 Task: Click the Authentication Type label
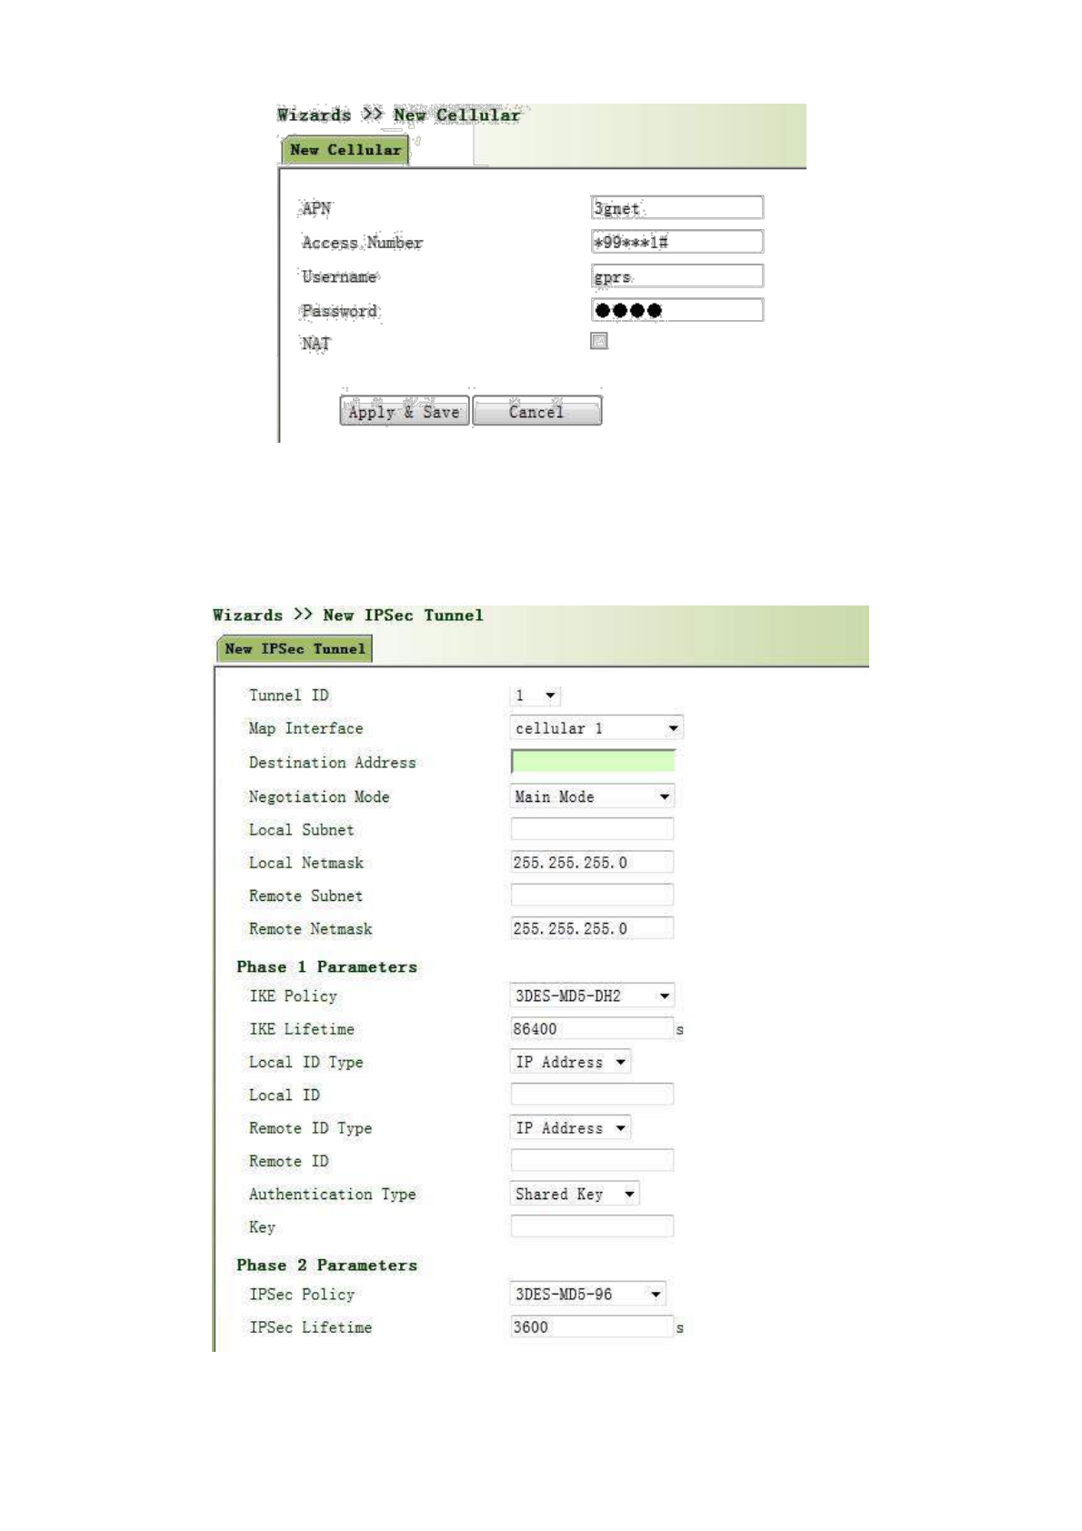[x=332, y=1195]
